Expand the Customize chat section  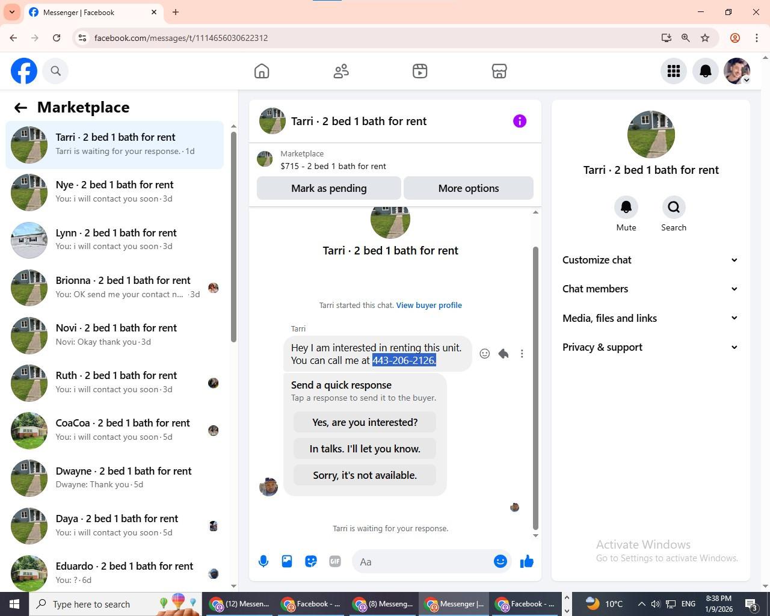[x=650, y=260]
